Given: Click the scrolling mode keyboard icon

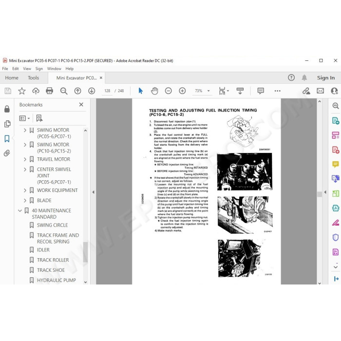Looking at the screenshot, I should (240, 91).
